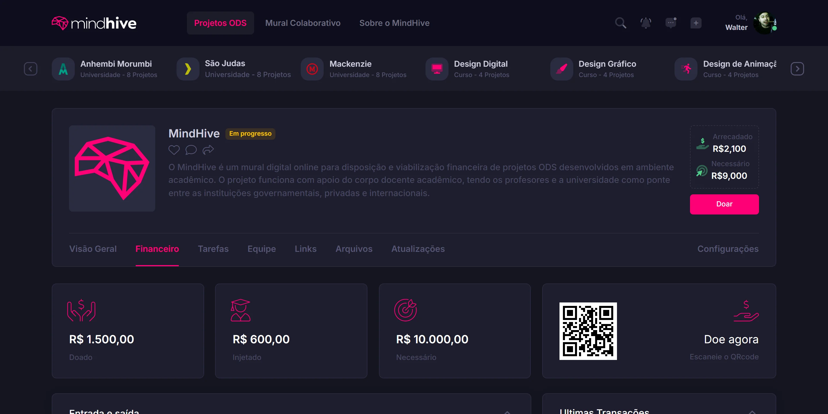
Task: Share the MindHive project via arrow icon
Action: point(208,150)
